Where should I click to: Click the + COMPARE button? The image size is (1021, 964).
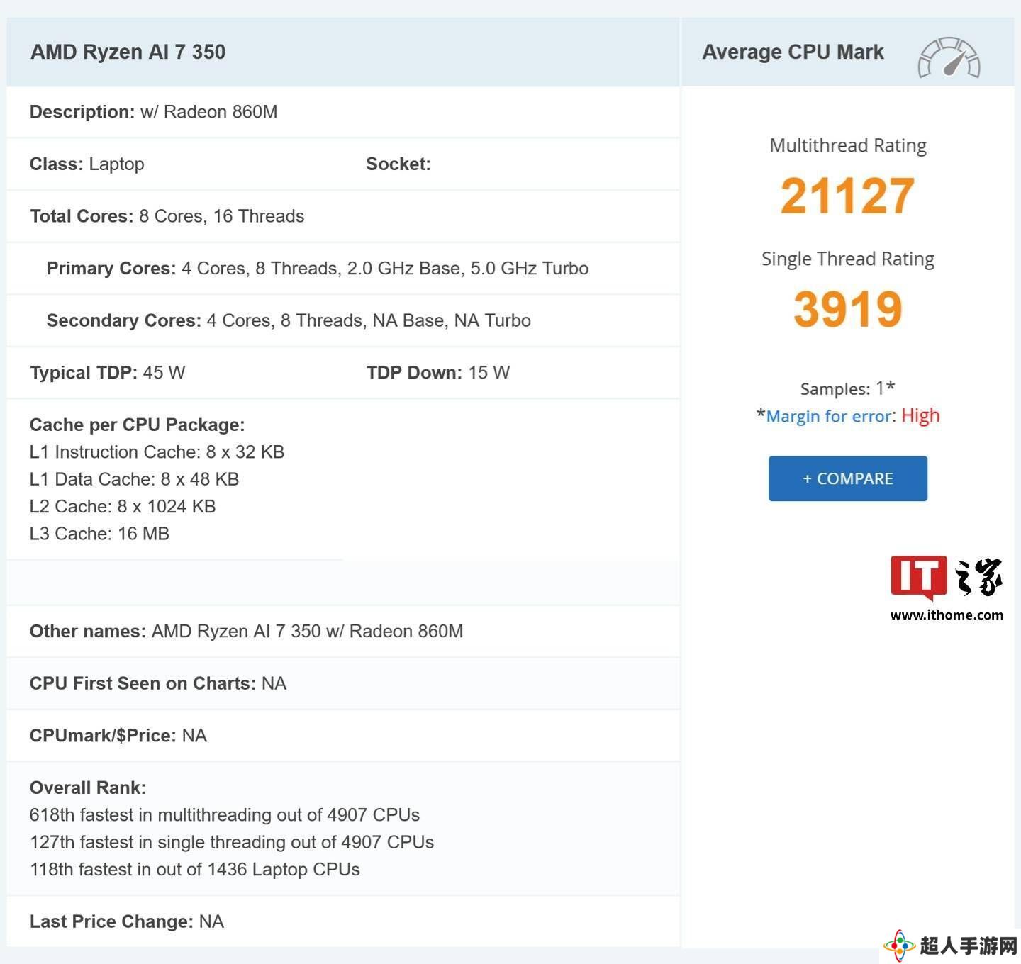pos(847,478)
